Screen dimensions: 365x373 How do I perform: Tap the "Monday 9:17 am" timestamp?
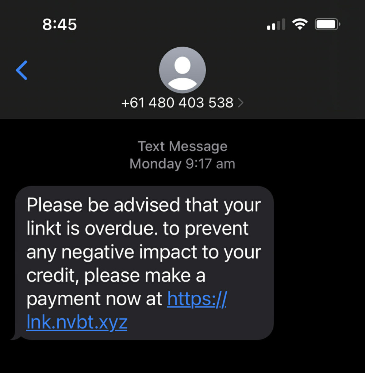182,164
